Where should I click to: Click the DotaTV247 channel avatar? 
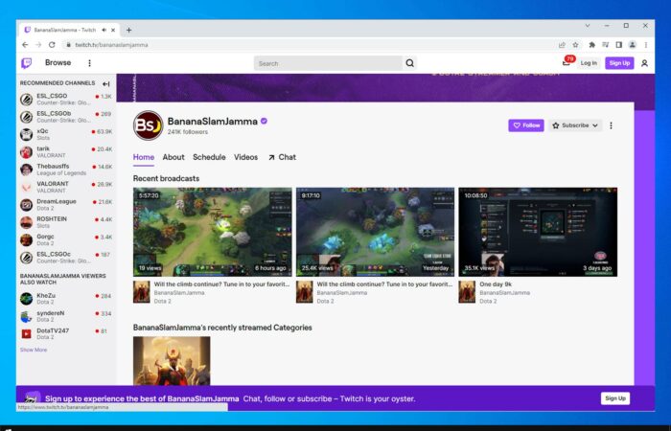point(26,333)
